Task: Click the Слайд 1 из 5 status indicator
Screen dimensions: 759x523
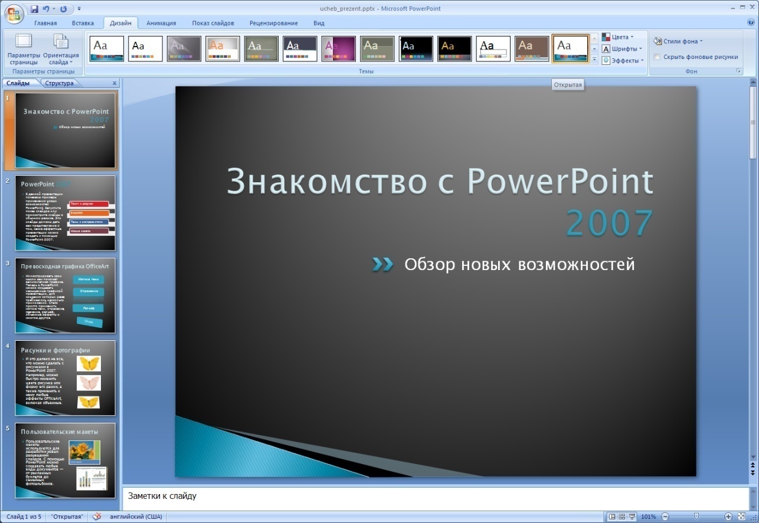Action: pyautogui.click(x=24, y=517)
